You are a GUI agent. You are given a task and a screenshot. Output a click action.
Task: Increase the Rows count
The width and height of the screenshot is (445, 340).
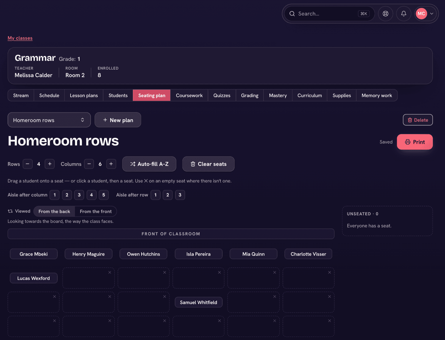click(50, 164)
